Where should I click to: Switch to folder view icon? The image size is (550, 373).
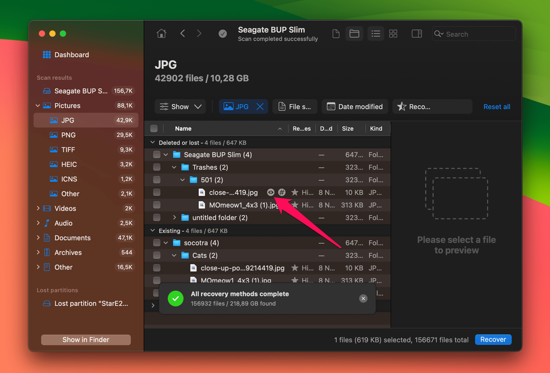pyautogui.click(x=354, y=34)
